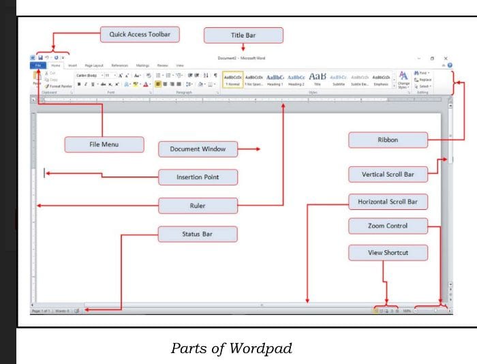Apply the Normal style

click(x=233, y=80)
